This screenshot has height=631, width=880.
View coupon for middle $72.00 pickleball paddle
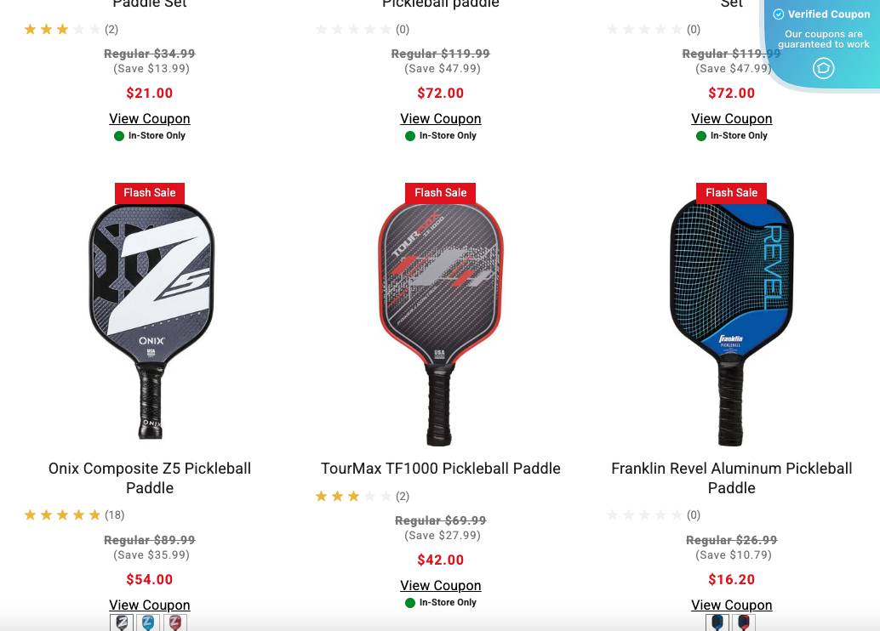point(441,119)
